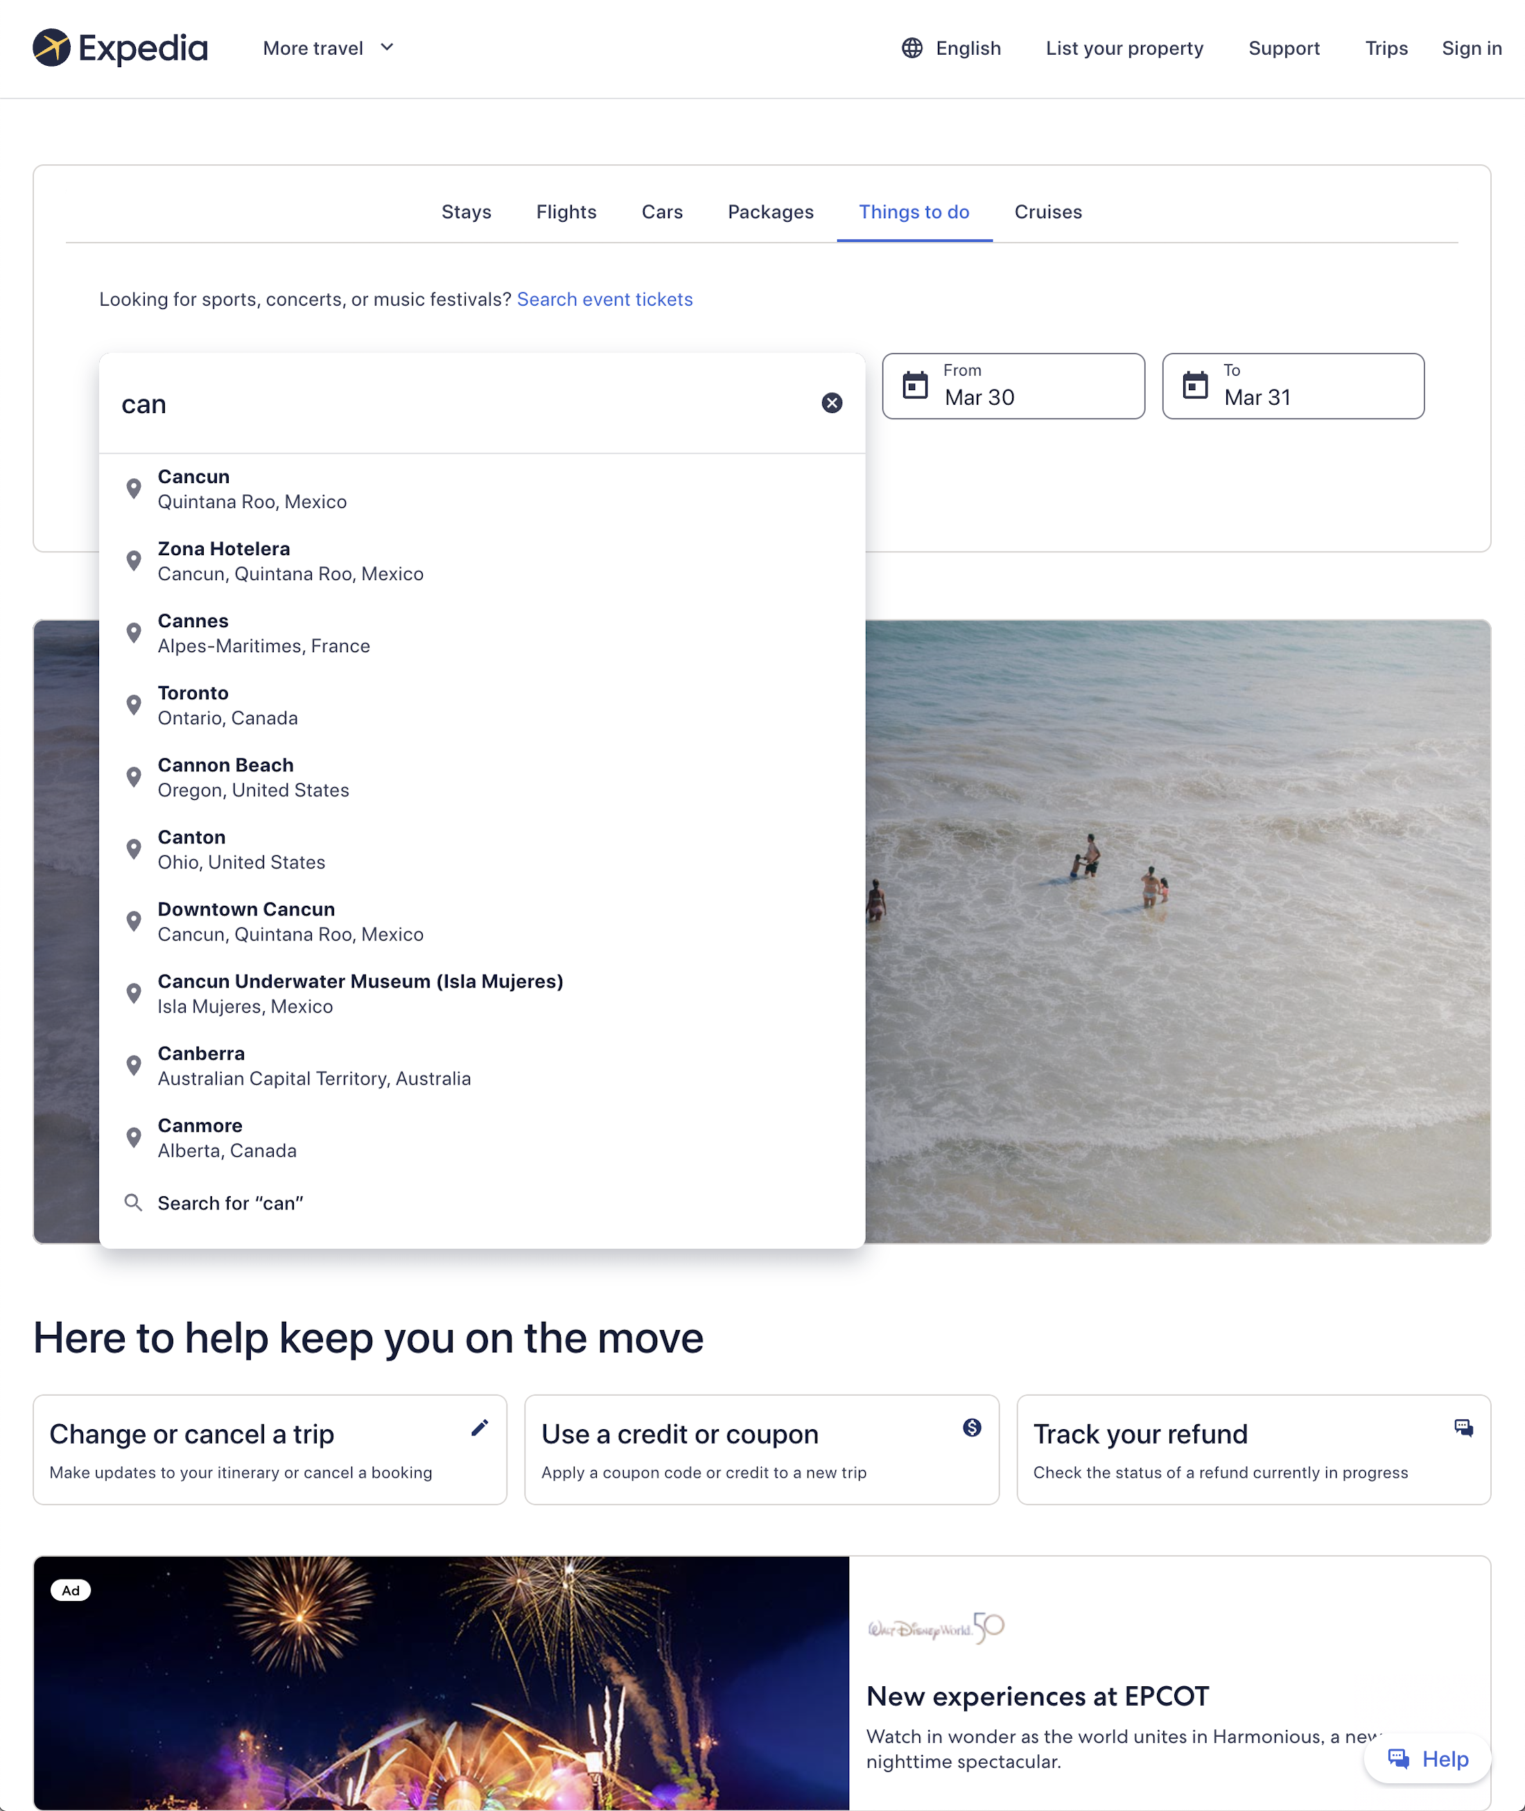Open the Help chat widget
Viewport: 1525px width, 1811px height.
point(1427,1758)
